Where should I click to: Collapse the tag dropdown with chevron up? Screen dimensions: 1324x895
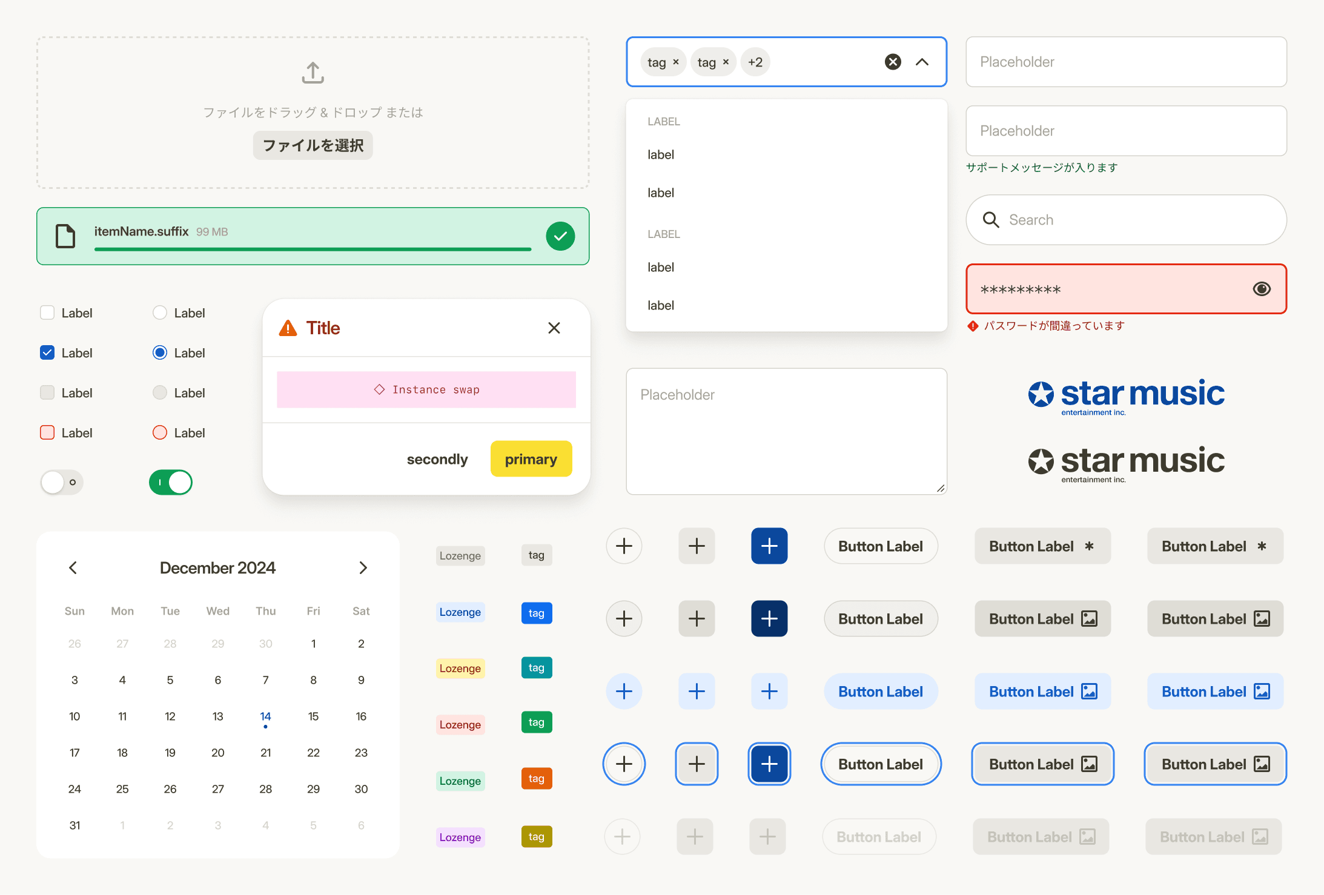point(922,62)
